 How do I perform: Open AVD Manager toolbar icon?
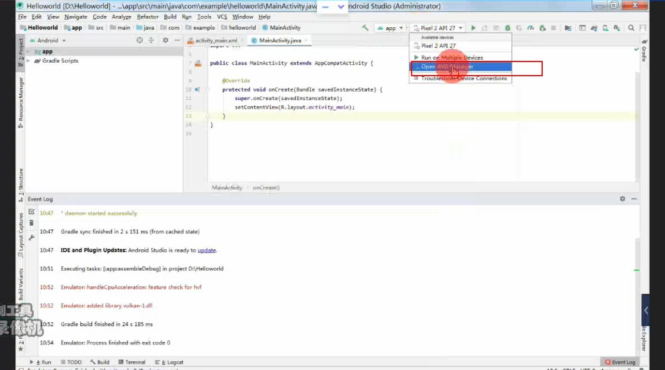pyautogui.click(x=605, y=28)
